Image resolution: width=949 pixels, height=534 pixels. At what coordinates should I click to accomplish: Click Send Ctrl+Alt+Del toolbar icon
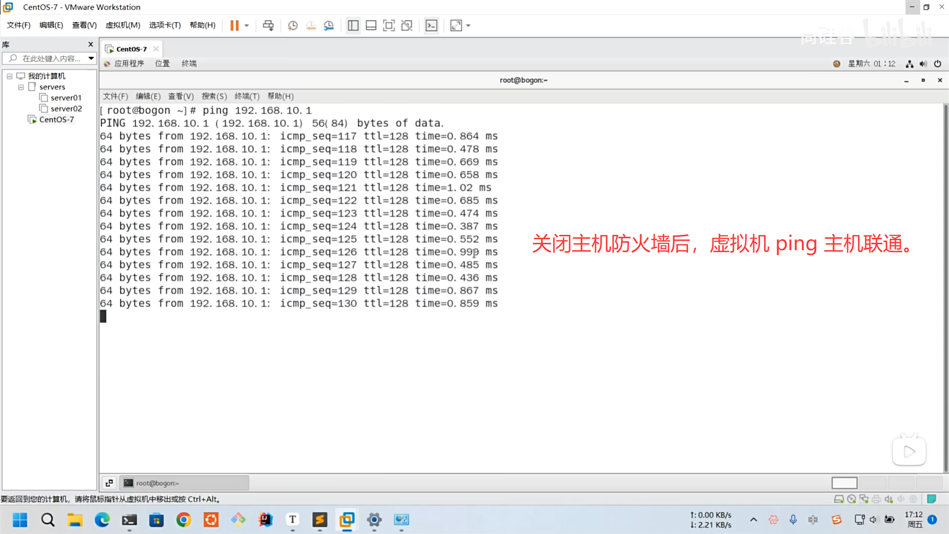pos(268,25)
